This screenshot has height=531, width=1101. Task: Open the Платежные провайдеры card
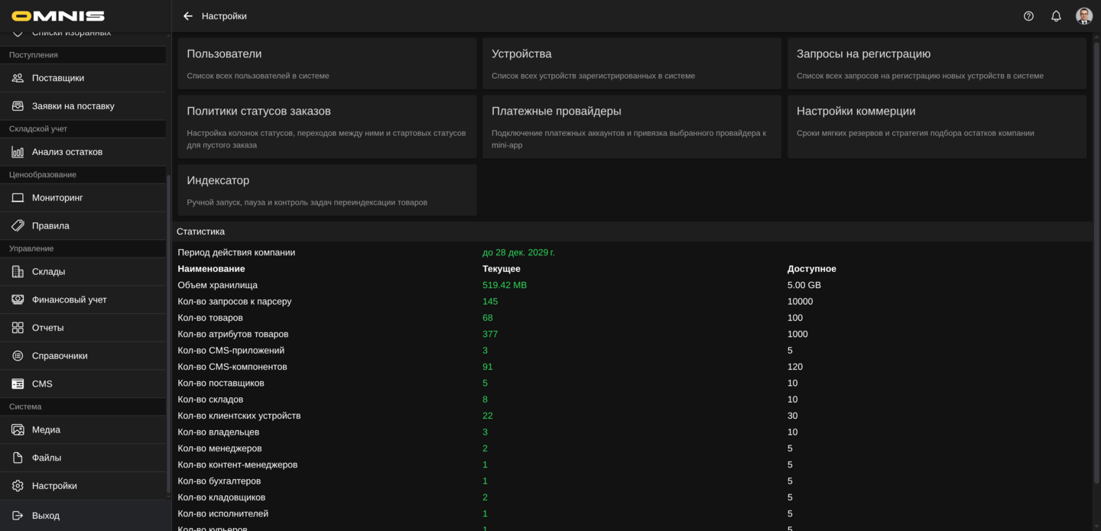click(x=631, y=126)
